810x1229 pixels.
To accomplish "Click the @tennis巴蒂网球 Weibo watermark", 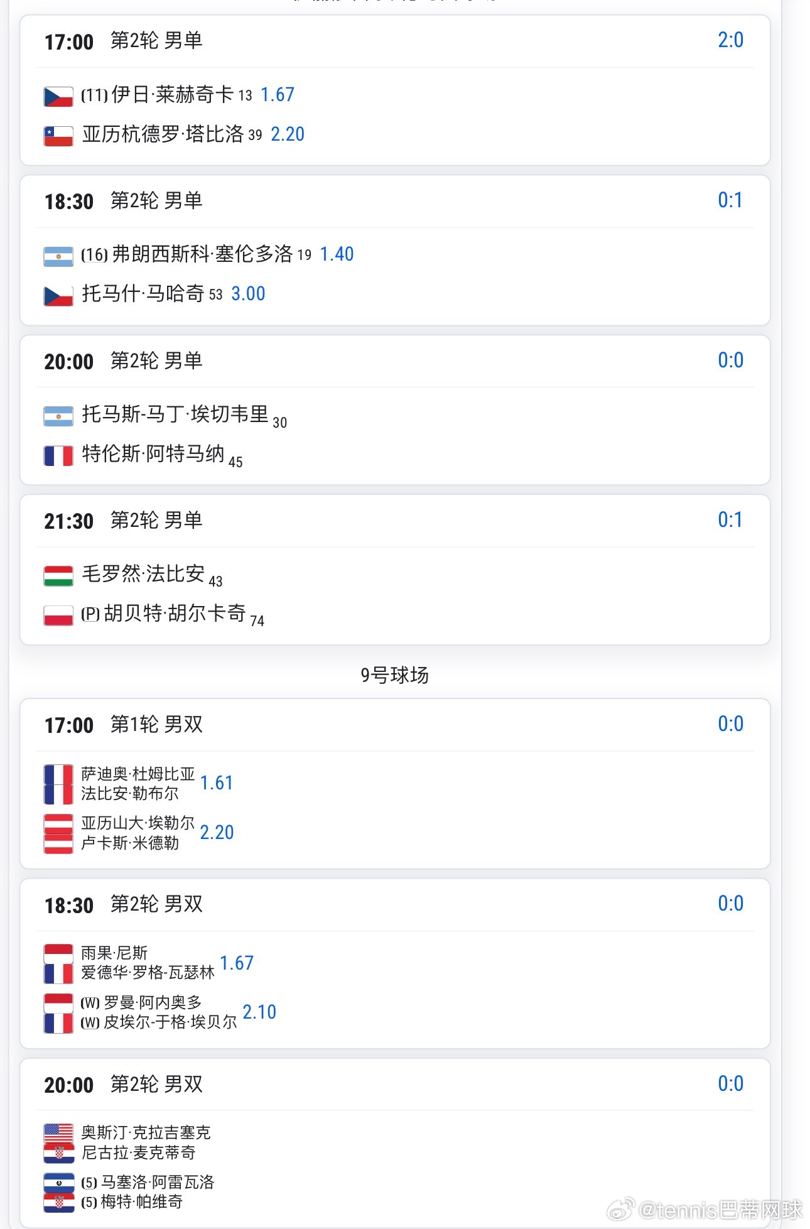I will click(x=706, y=1209).
